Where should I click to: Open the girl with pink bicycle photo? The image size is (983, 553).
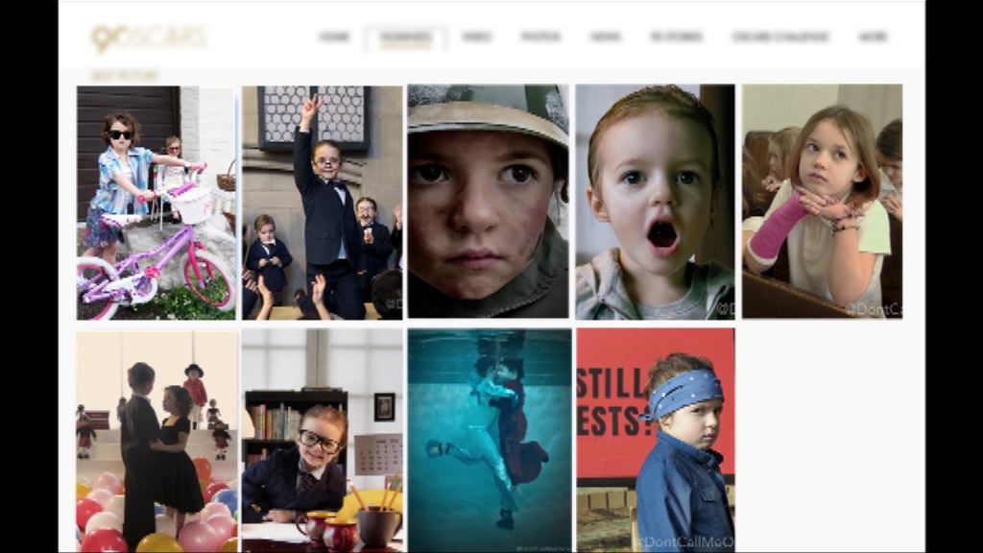click(156, 203)
